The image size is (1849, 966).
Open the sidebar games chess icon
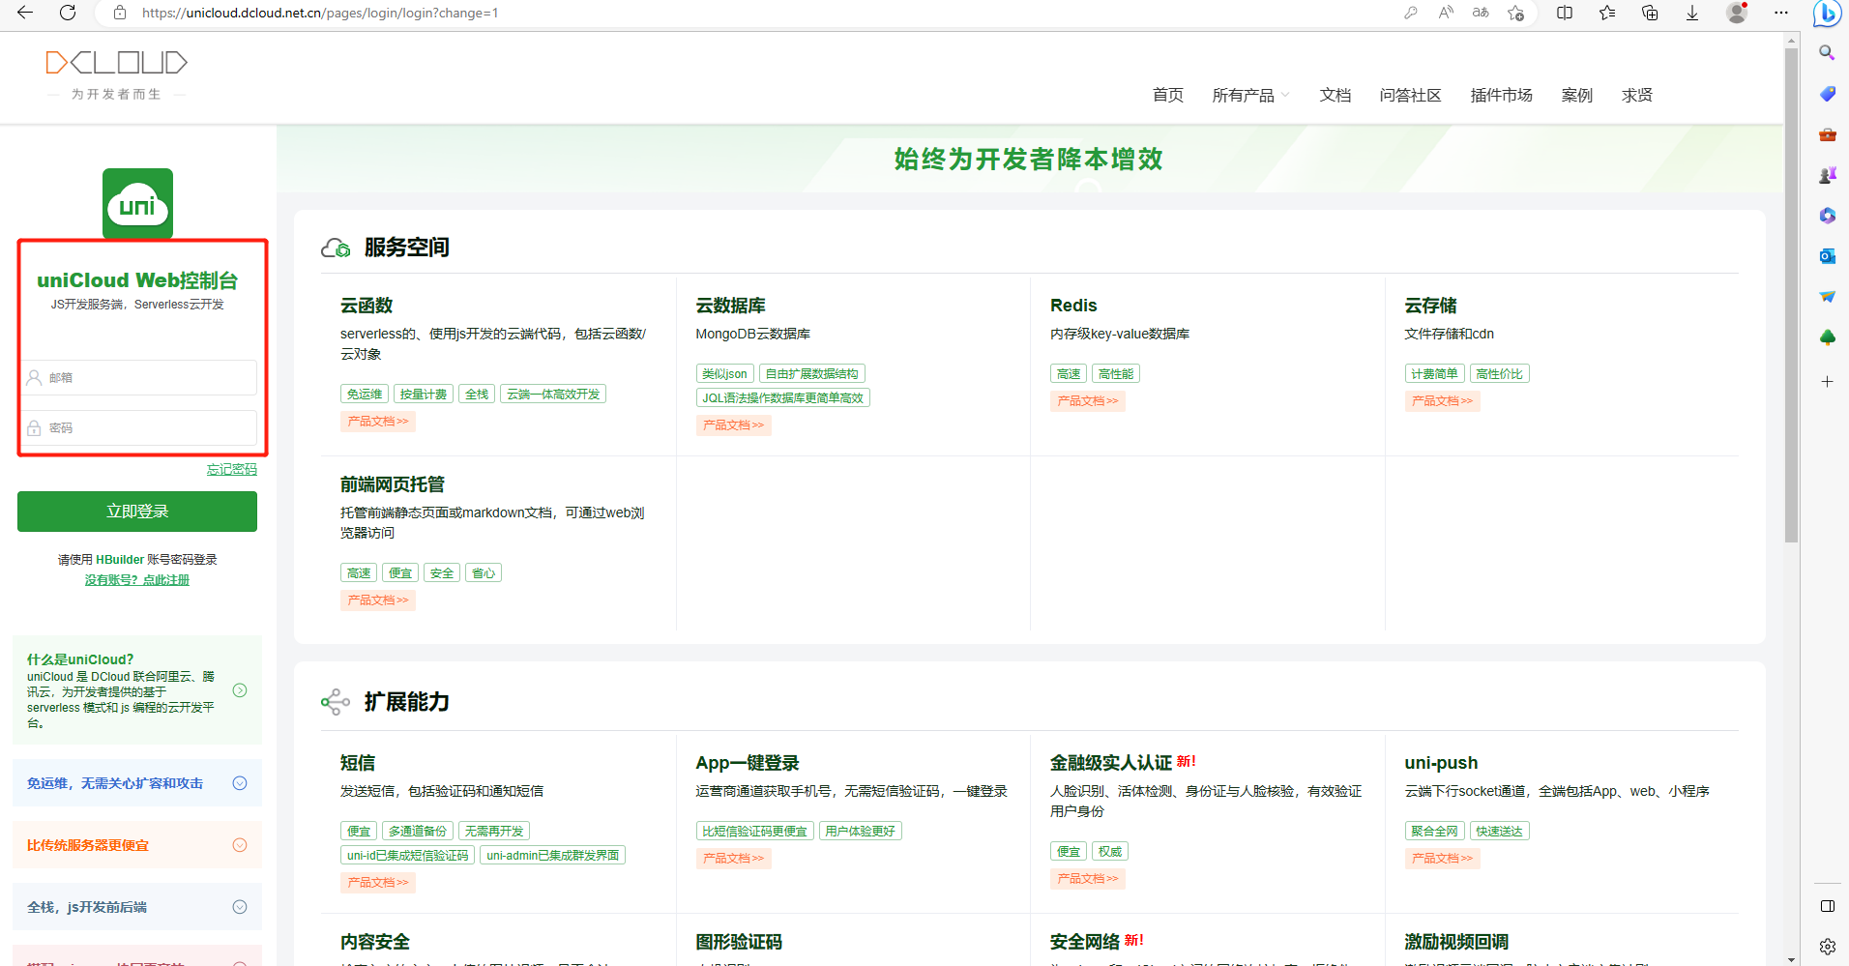tap(1827, 175)
